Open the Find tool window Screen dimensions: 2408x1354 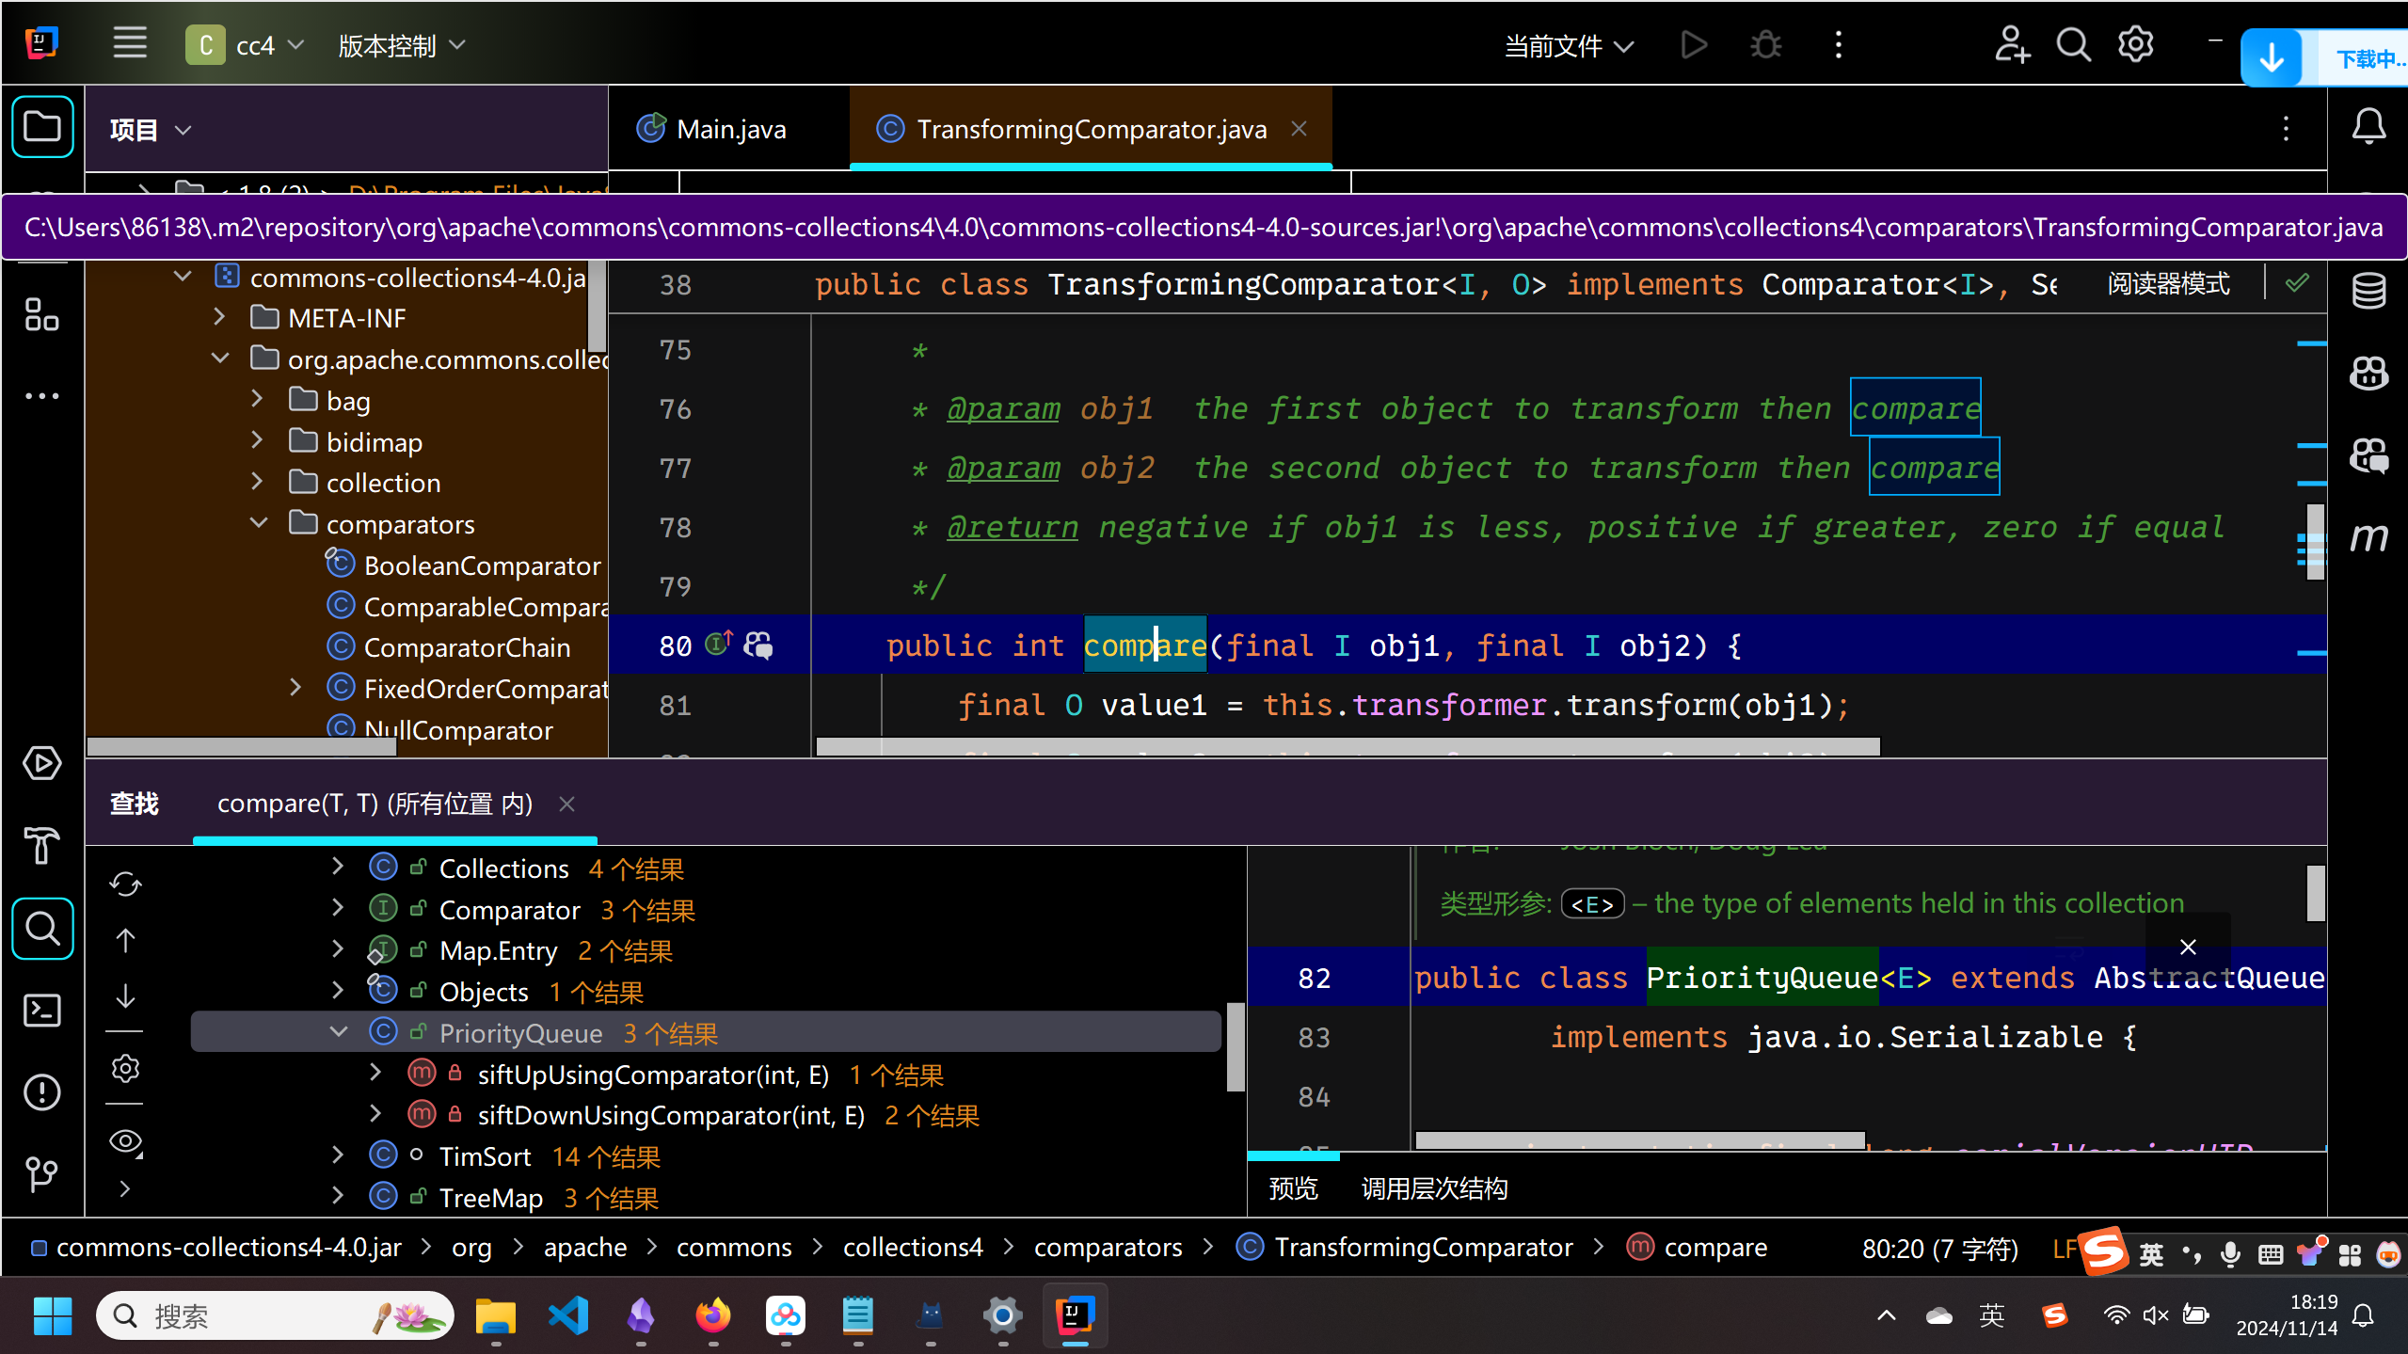tap(42, 929)
